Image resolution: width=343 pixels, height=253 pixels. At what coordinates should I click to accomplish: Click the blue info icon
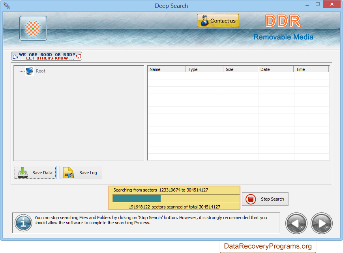coord(23,223)
